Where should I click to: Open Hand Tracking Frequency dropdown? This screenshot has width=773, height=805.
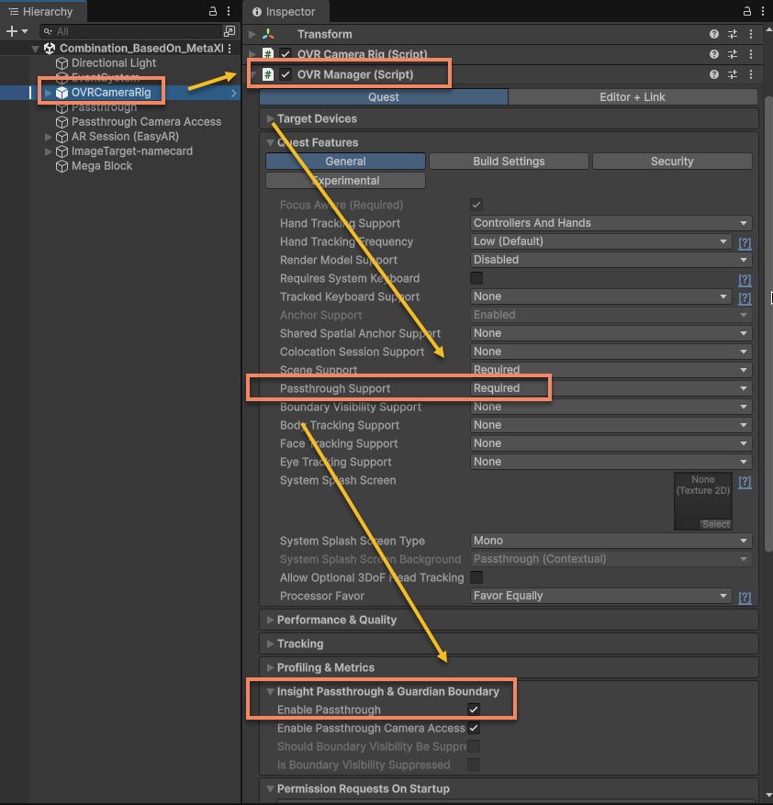[x=600, y=241]
